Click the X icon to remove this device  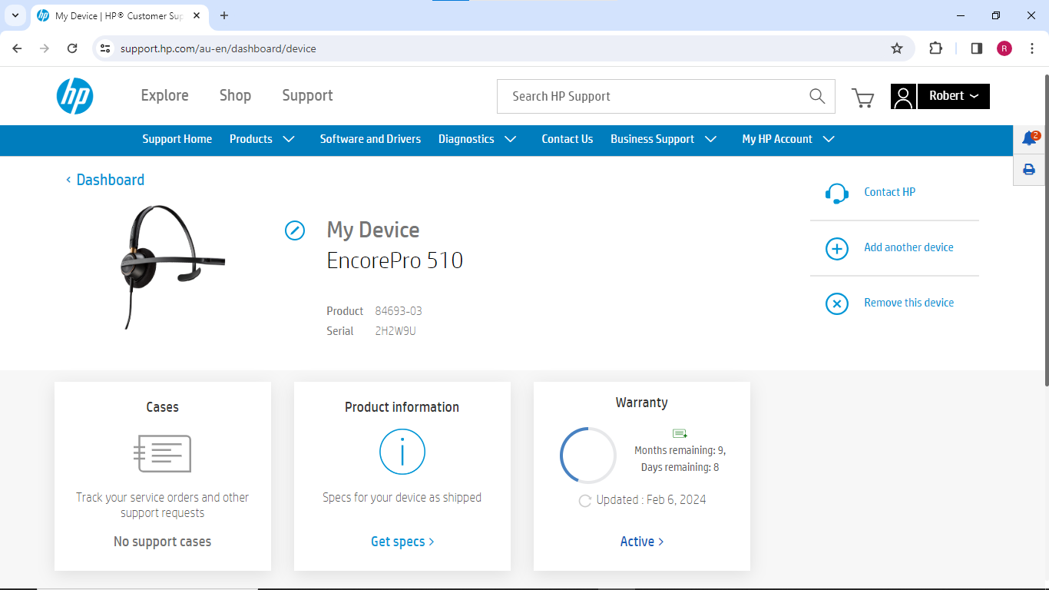pyautogui.click(x=836, y=303)
